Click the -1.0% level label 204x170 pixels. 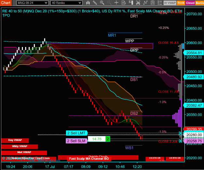coord(162,102)
